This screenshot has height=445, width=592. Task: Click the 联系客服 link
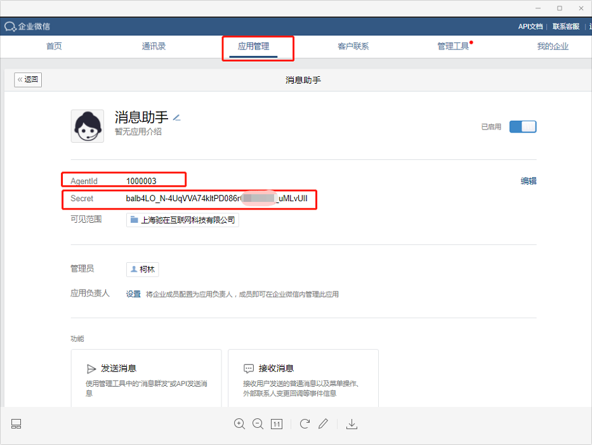pyautogui.click(x=565, y=27)
